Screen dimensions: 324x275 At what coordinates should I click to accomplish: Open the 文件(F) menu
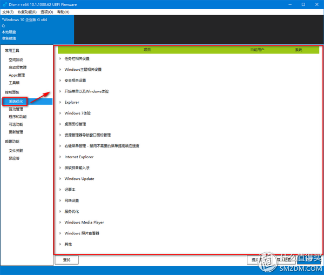click(x=8, y=12)
